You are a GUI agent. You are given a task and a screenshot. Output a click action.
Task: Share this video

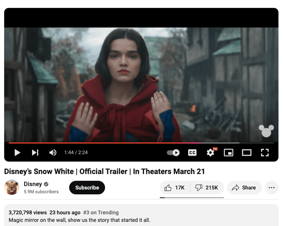point(244,188)
